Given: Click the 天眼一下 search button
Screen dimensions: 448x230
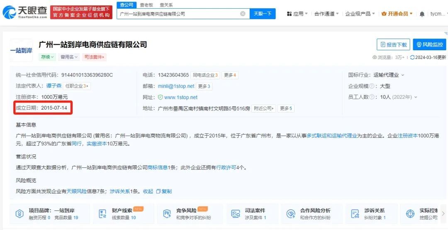Looking at the screenshot, I should click(263, 14).
